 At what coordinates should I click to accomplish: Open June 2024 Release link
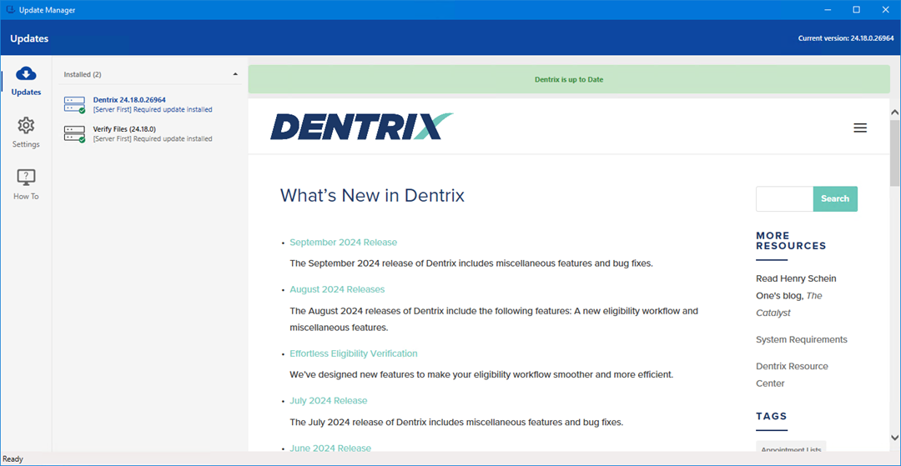(x=330, y=447)
